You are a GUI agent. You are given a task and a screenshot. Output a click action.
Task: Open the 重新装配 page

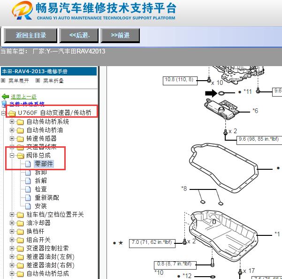pos(47,198)
